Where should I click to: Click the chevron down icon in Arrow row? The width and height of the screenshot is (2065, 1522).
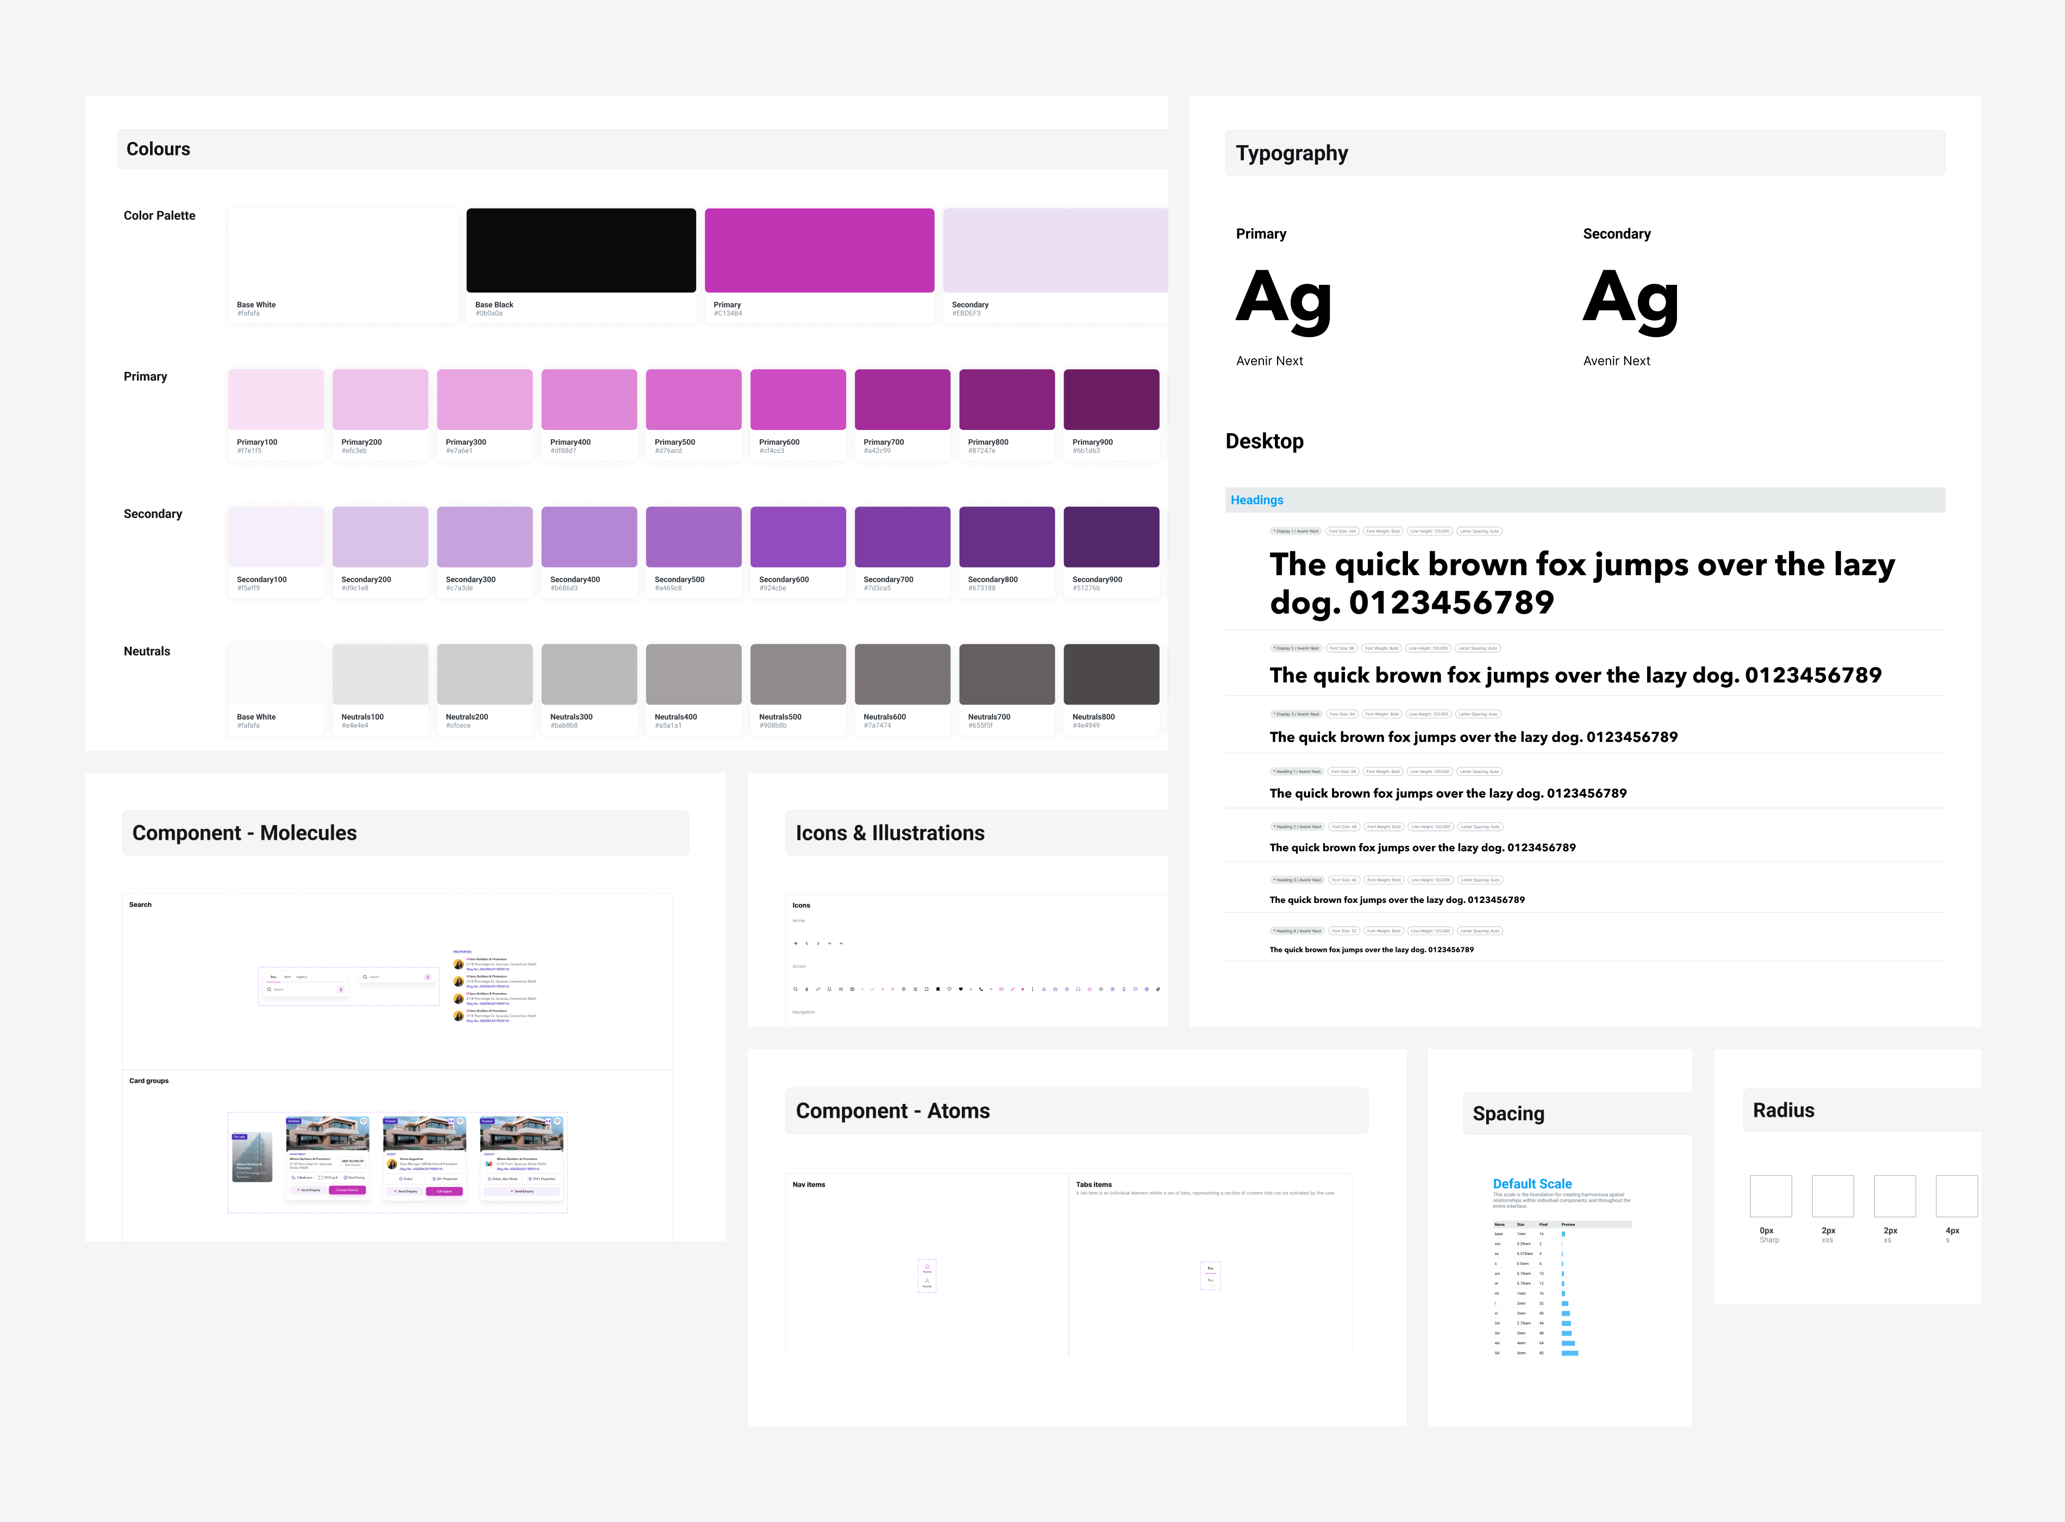[830, 944]
